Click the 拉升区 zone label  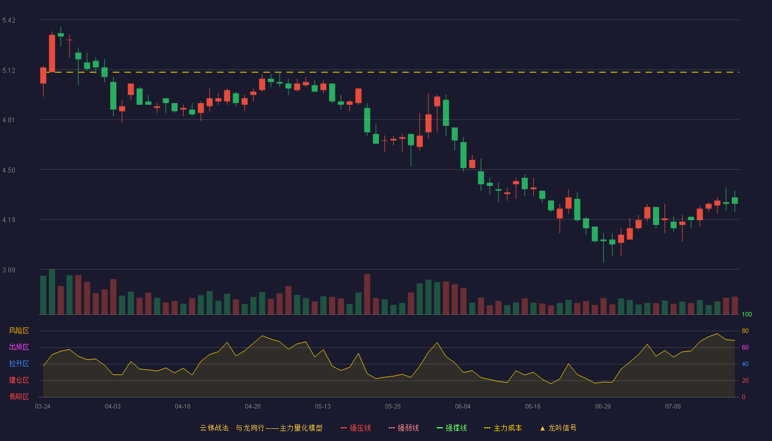click(19, 364)
